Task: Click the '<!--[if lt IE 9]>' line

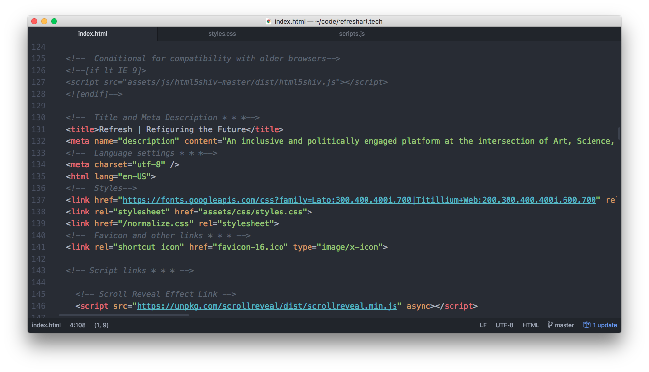Action: tap(106, 70)
